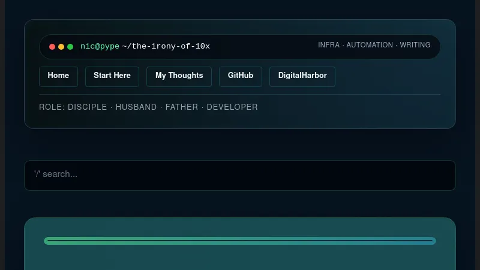This screenshot has height=270, width=480.
Task: Click the FATHER role text
Action: pyautogui.click(x=182, y=107)
